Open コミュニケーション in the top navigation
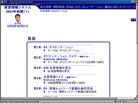This screenshot has width=138, height=103. point(92,7)
